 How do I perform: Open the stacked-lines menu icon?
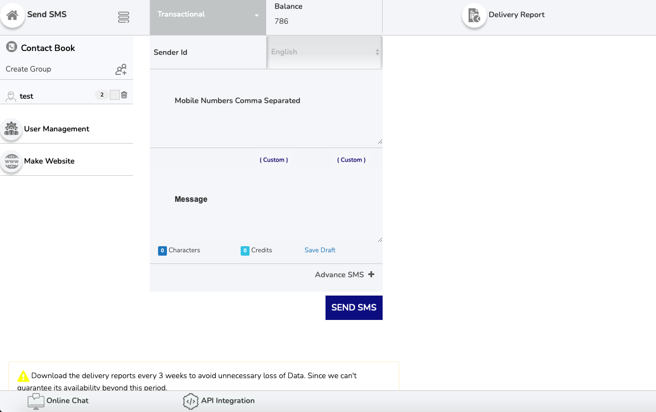pyautogui.click(x=124, y=18)
